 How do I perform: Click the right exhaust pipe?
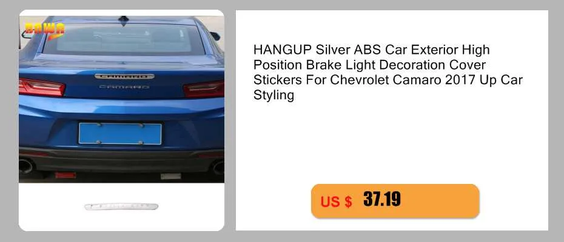(x=219, y=168)
